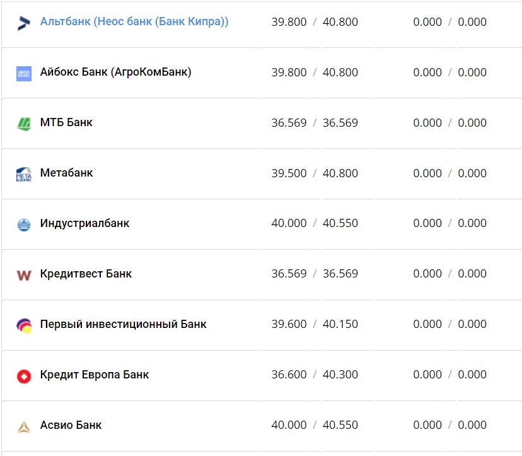The height and width of the screenshot is (456, 522).
Task: Select the Индустриалбанк bank name
Action: coord(84,223)
